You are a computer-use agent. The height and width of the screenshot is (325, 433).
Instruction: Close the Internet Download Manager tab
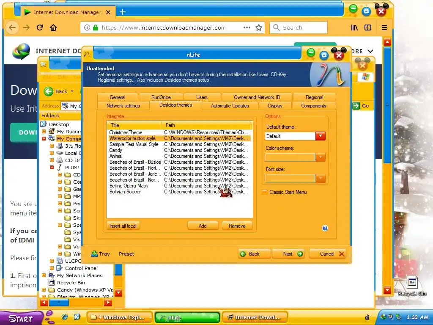(x=108, y=12)
